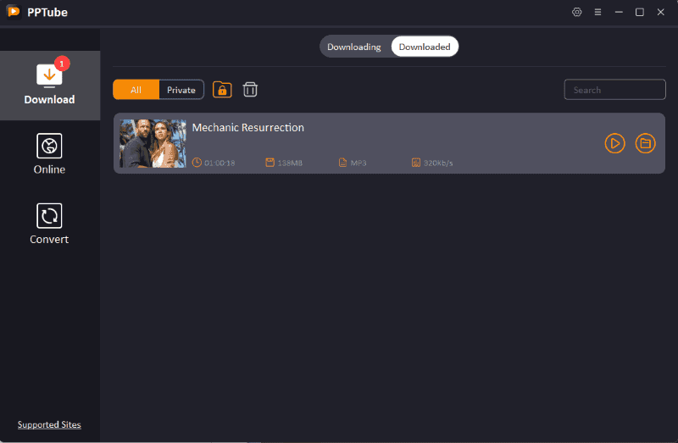Play the Mechanic Resurrection download
Screen dimensions: 678x443
pos(614,143)
